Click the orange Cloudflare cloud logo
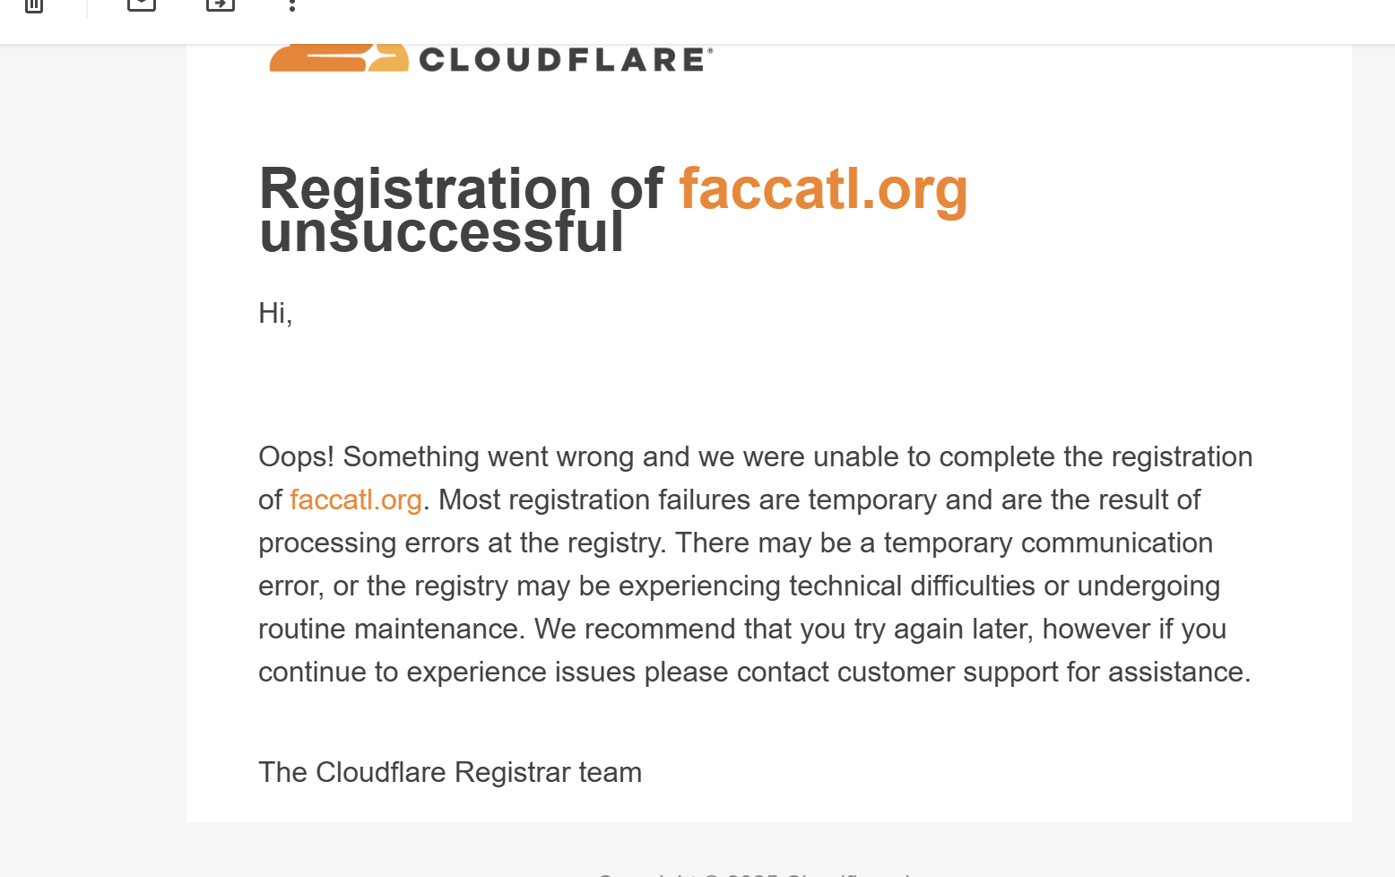The image size is (1395, 877). click(338, 58)
